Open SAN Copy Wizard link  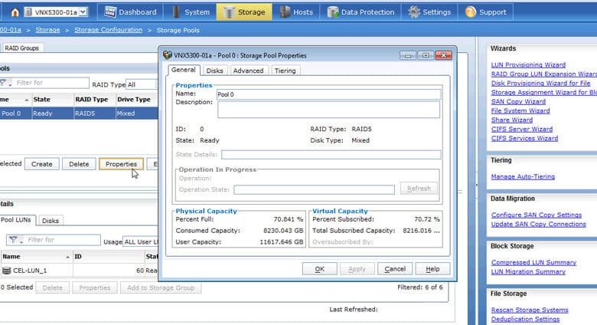(518, 101)
